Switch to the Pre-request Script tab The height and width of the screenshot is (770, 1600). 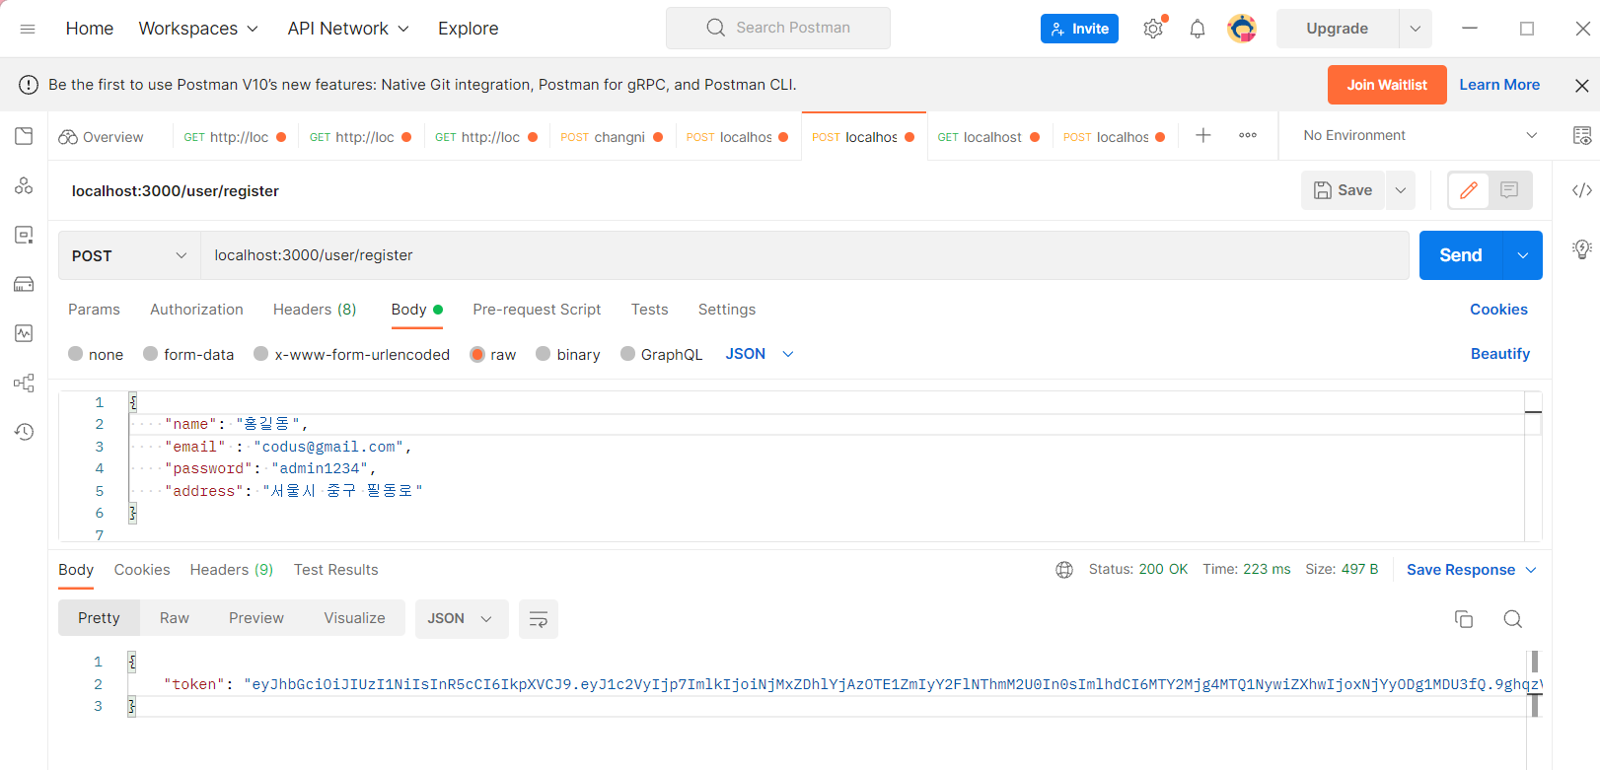[537, 310]
